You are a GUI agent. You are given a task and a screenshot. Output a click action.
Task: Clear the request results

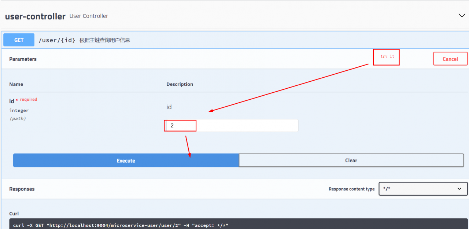tap(351, 160)
